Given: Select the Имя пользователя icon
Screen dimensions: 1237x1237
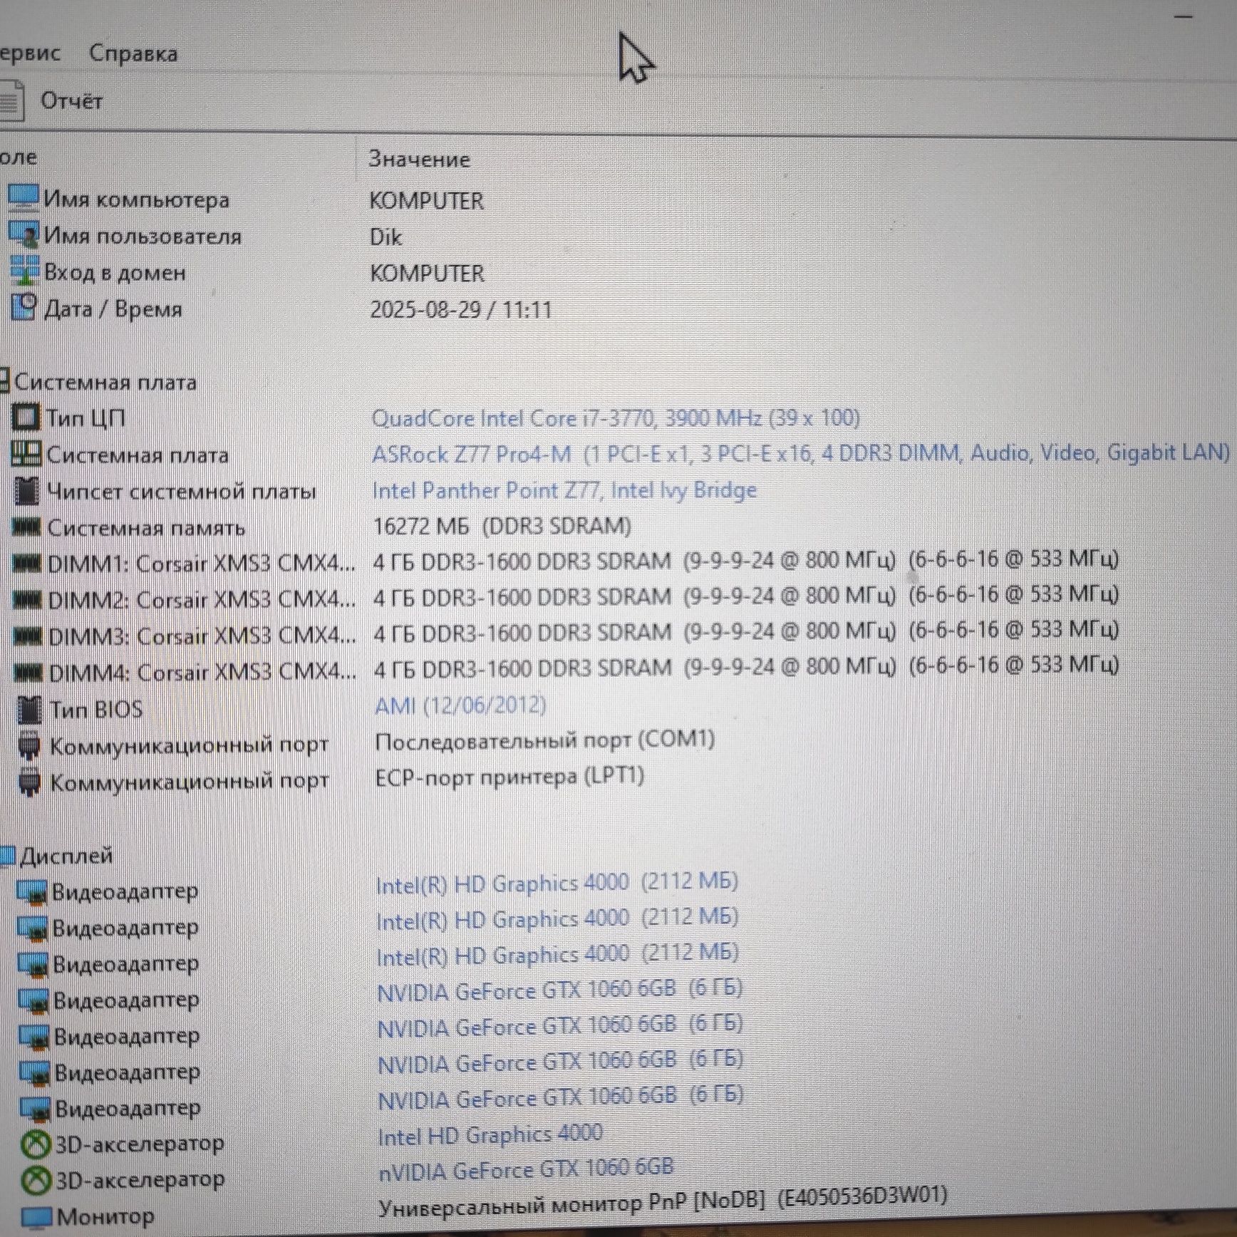Looking at the screenshot, I should point(23,234).
